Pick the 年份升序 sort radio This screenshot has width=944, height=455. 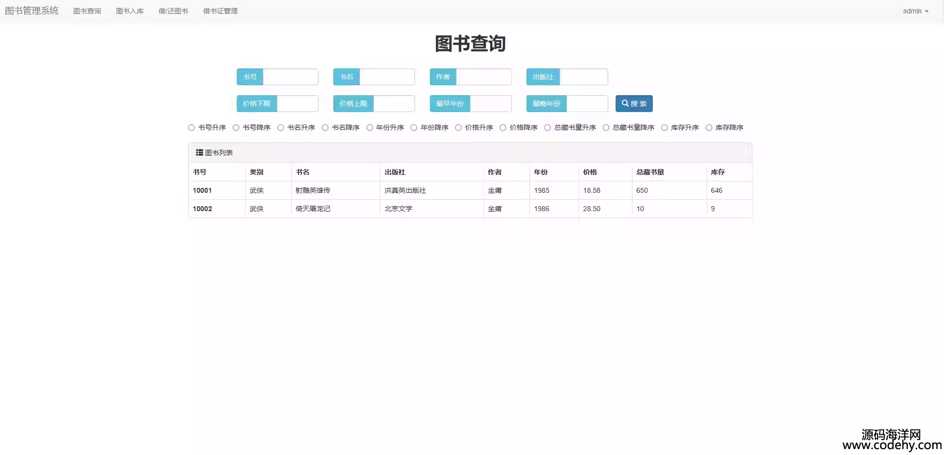tap(369, 128)
